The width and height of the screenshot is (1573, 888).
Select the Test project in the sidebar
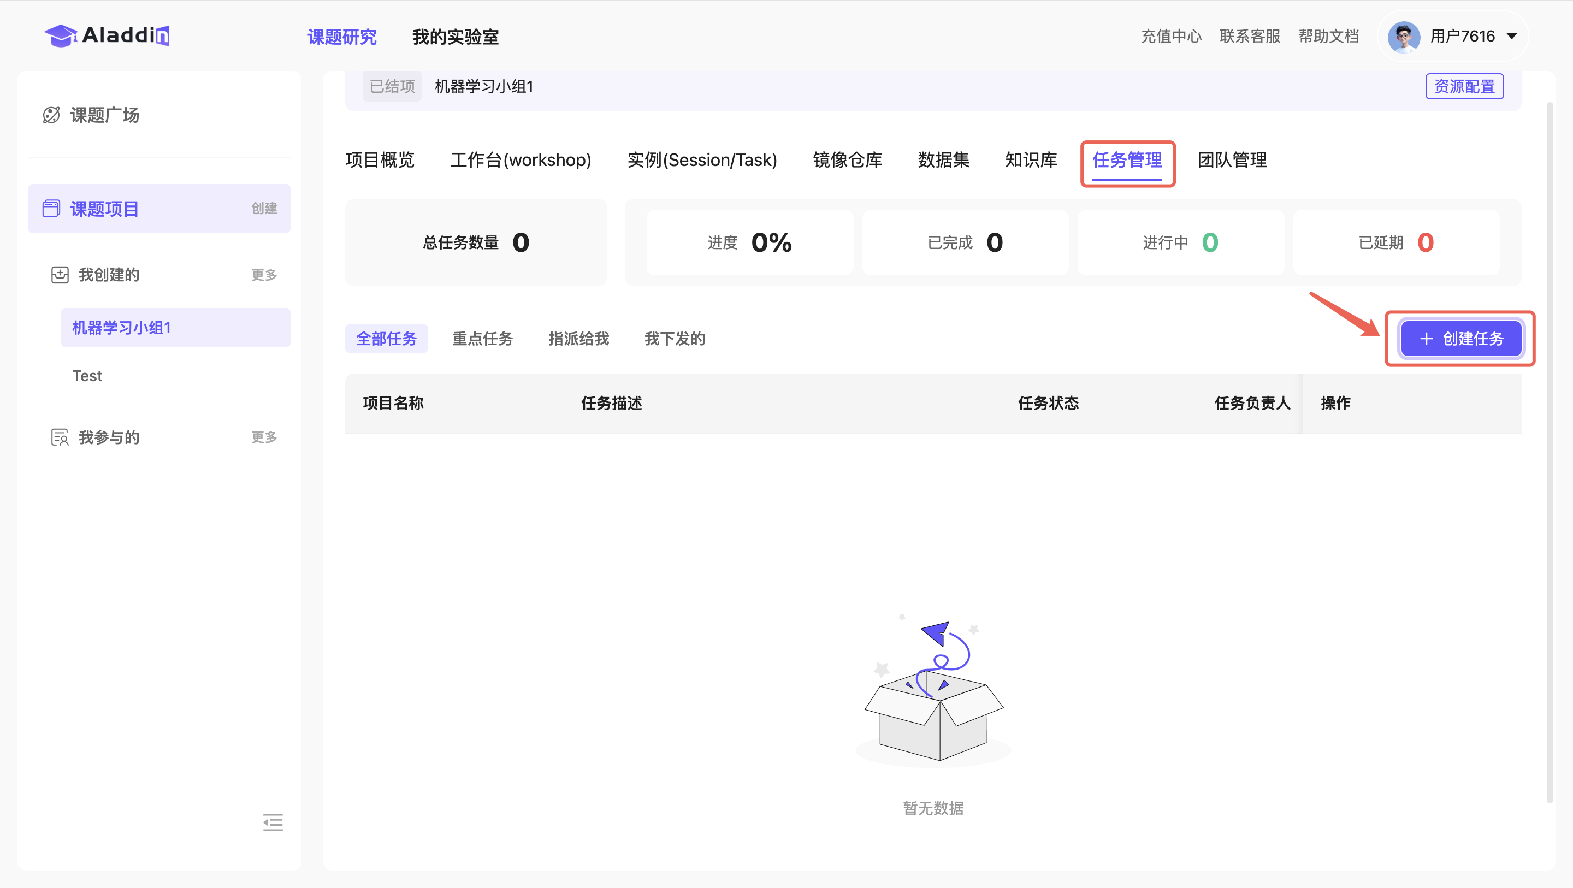click(x=87, y=376)
